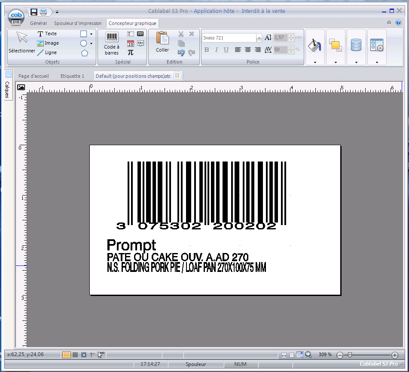Toggle the line grid display icon
The height and width of the screenshot is (372, 409).
[75, 355]
